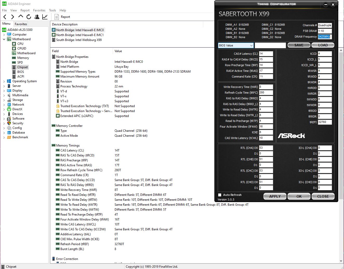Viewport: 344px width, 269px height.
Task: Close Timing Configurator with the X icon
Action: tap(333, 5)
